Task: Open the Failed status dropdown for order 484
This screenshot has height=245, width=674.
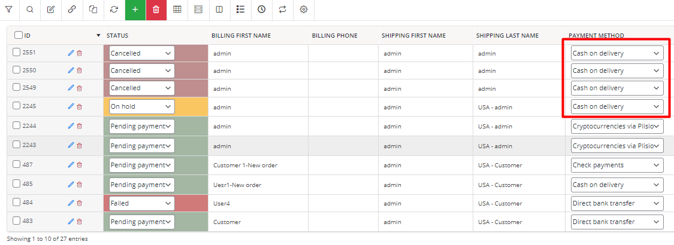Action: (142, 203)
